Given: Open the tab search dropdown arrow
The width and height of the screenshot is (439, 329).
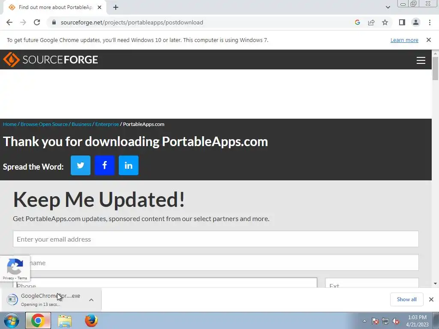Looking at the screenshot, I should pos(388,7).
